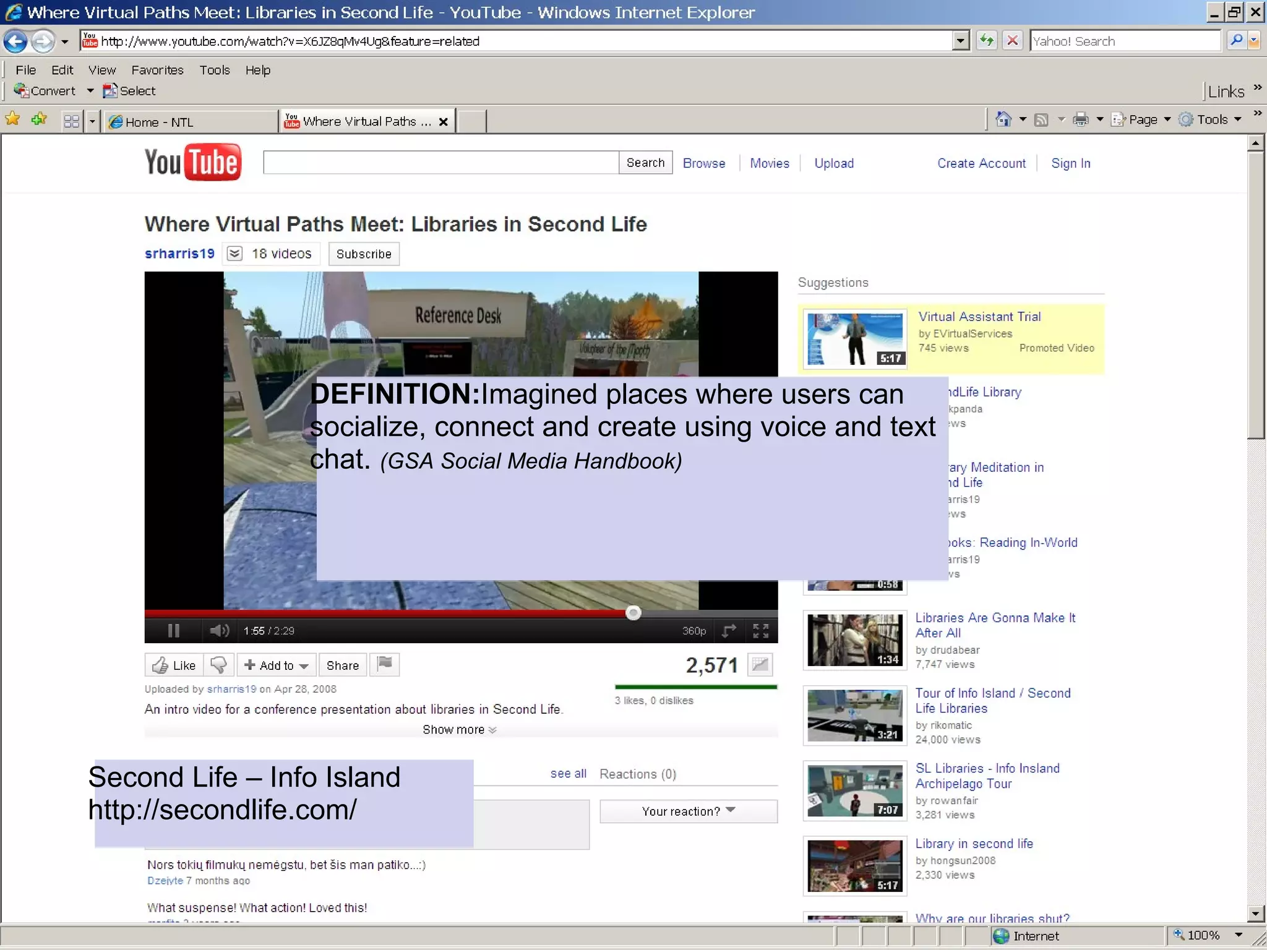Click the Sign In link
Viewport: 1267px width, 950px height.
[x=1071, y=163]
